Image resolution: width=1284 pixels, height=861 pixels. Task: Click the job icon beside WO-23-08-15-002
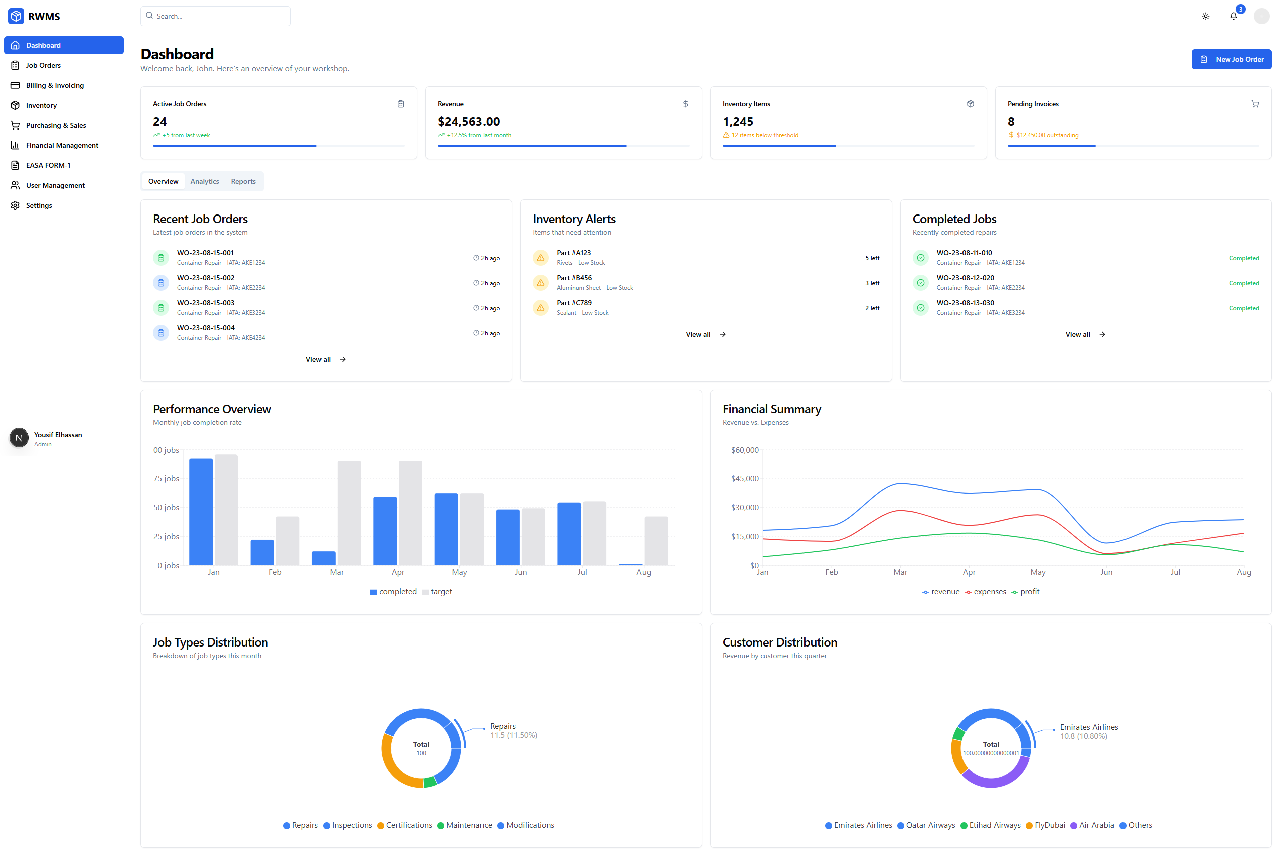[x=160, y=283]
